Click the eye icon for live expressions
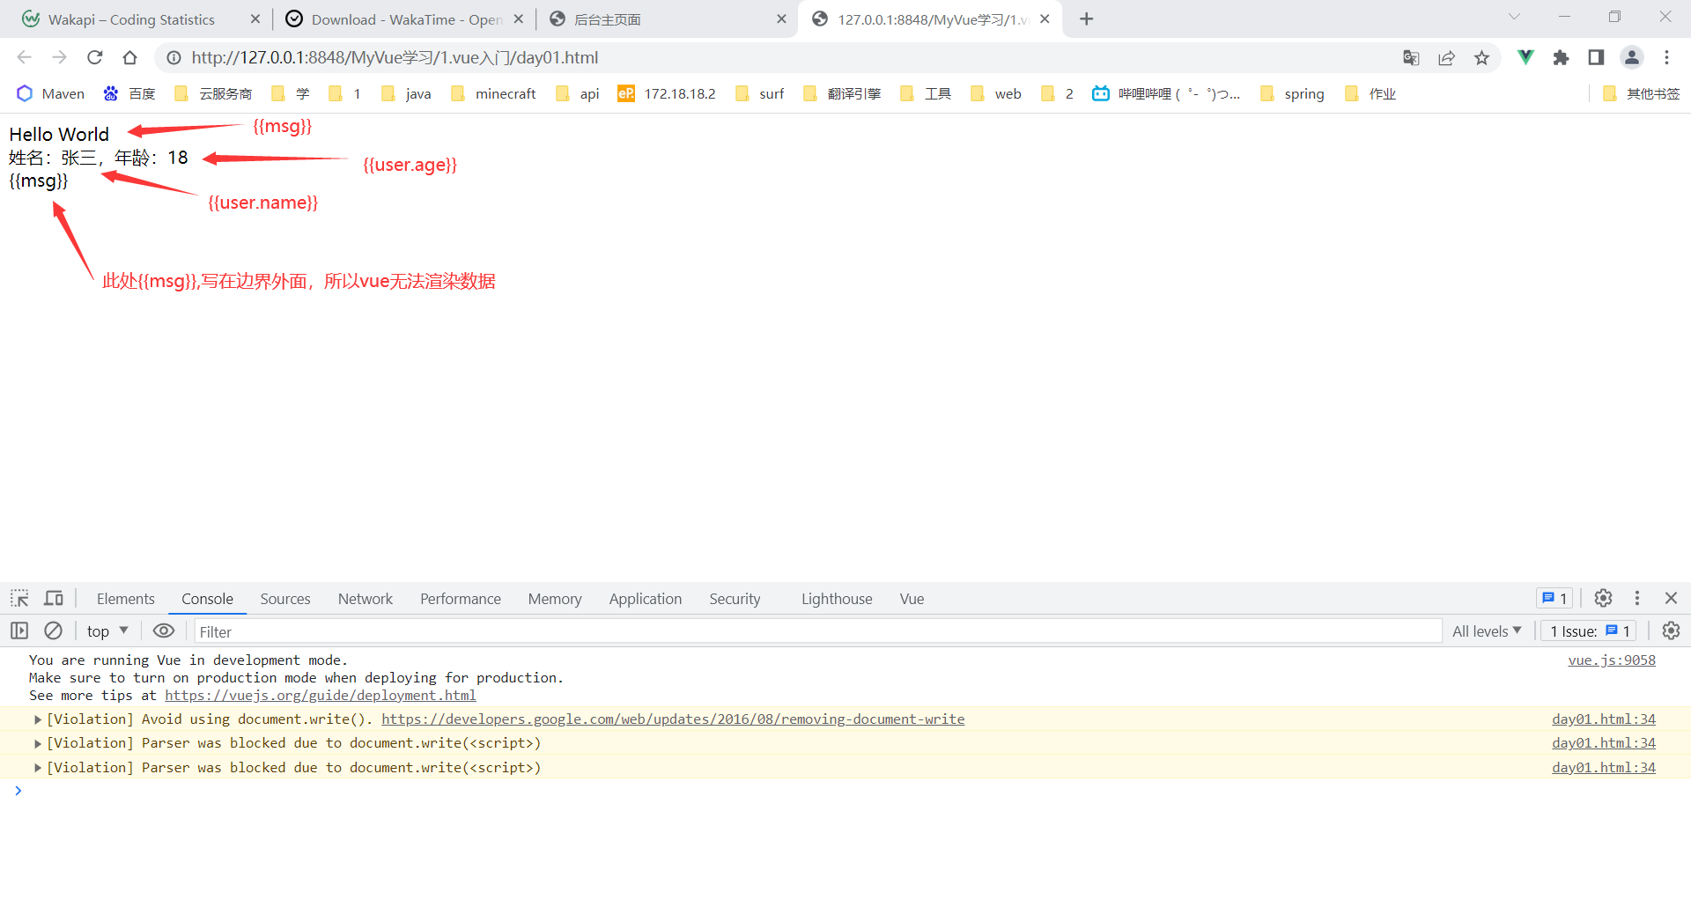The height and width of the screenshot is (907, 1691). 164,630
